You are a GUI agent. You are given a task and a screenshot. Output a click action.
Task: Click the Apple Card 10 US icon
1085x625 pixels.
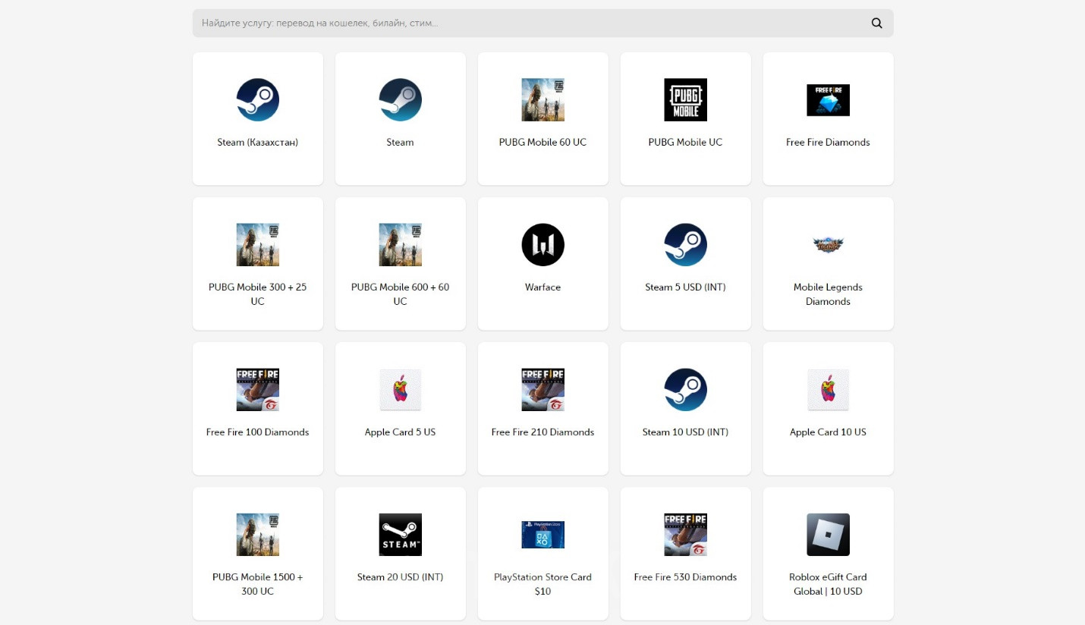pyautogui.click(x=829, y=390)
